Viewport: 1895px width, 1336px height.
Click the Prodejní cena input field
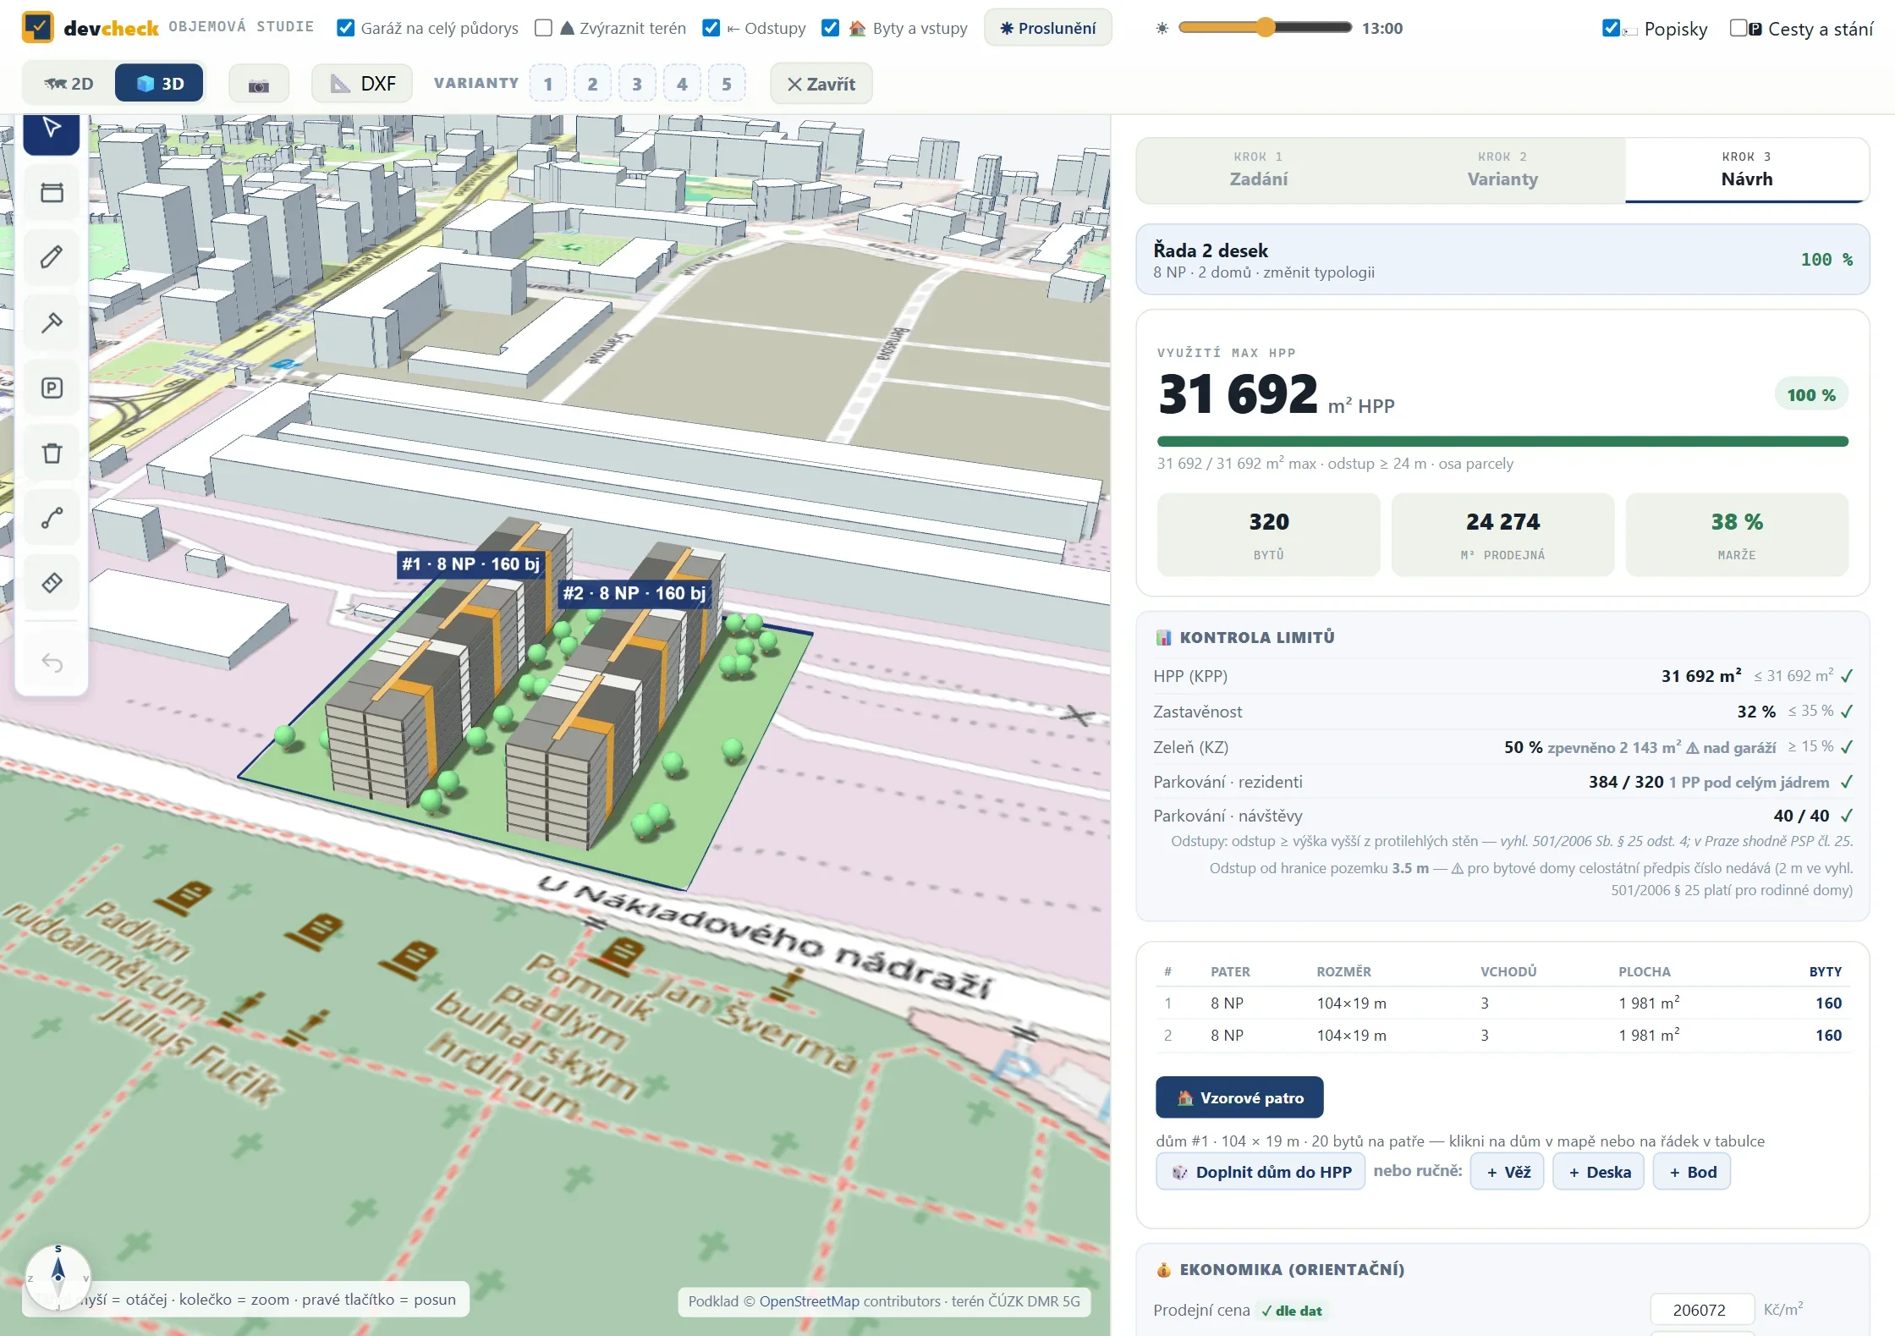1702,1310
